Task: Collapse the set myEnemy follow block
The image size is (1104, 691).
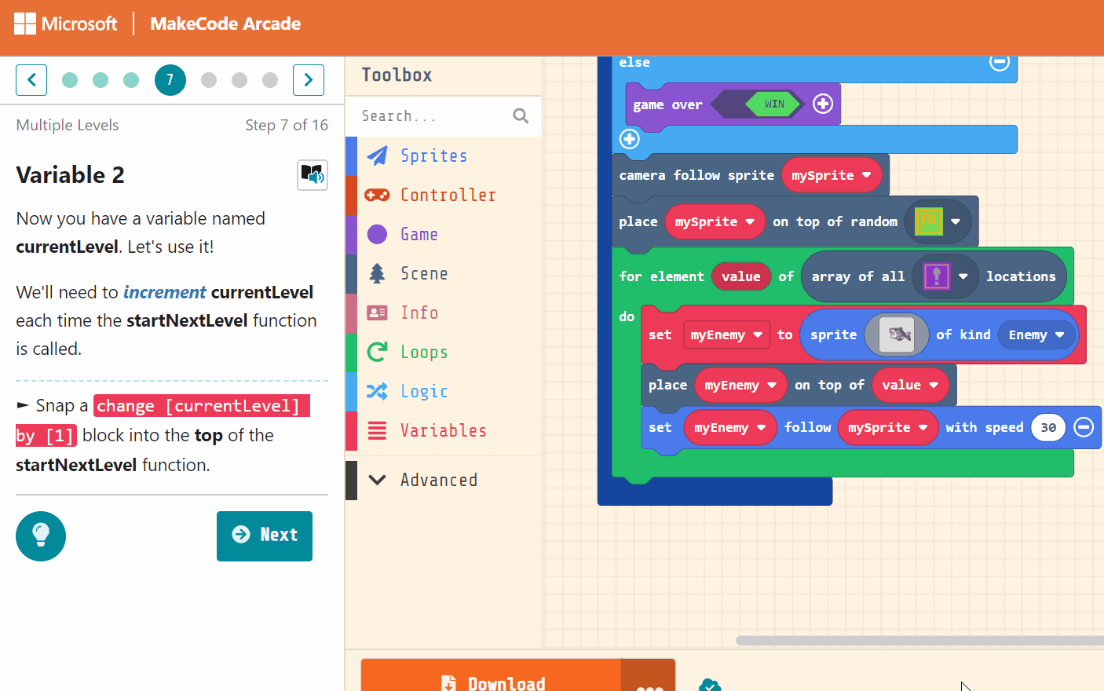Action: pyautogui.click(x=1084, y=426)
